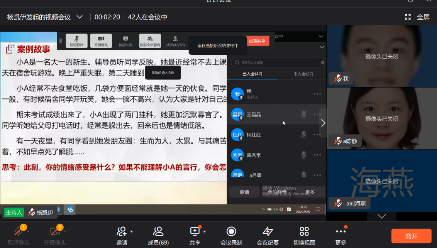Screen dimensions: 437x248
Task: Click the shared taskbar volume icon
Action: [275, 209]
